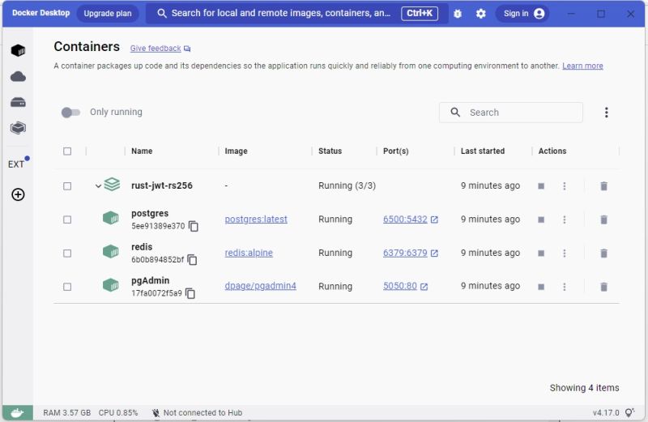Collapse the rust-jwt-rs256 stack chevron
This screenshot has width=648, height=422.
(98, 186)
